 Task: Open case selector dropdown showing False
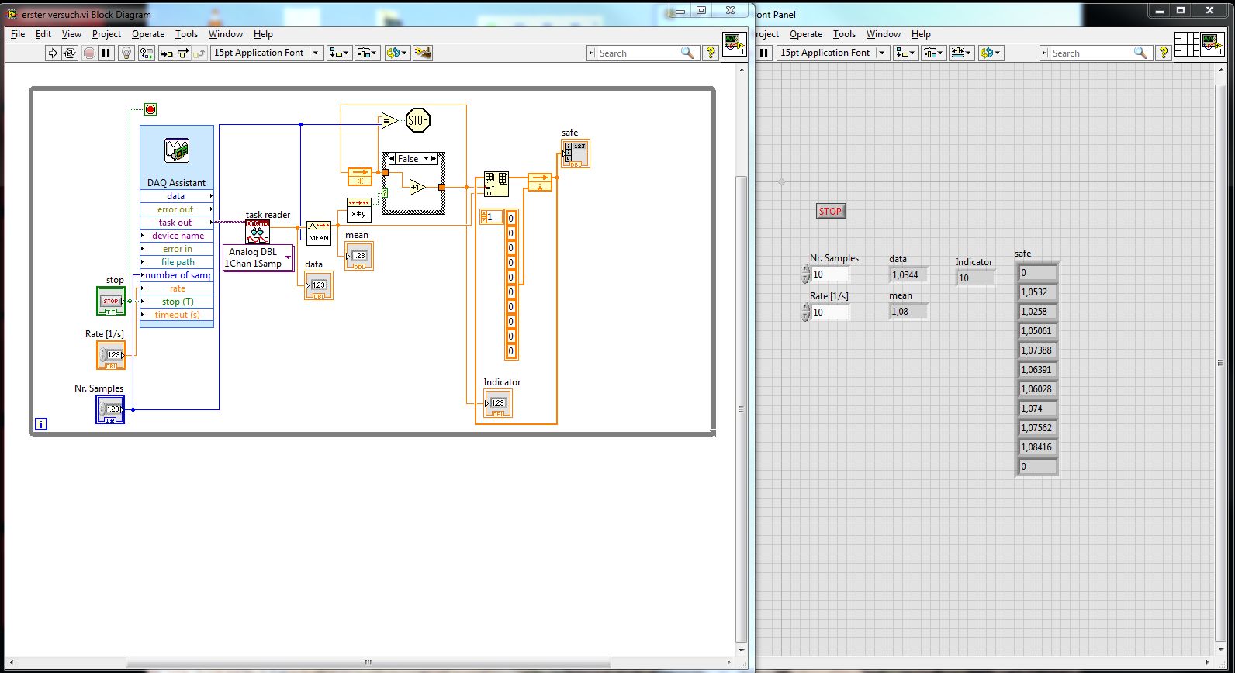click(x=426, y=159)
